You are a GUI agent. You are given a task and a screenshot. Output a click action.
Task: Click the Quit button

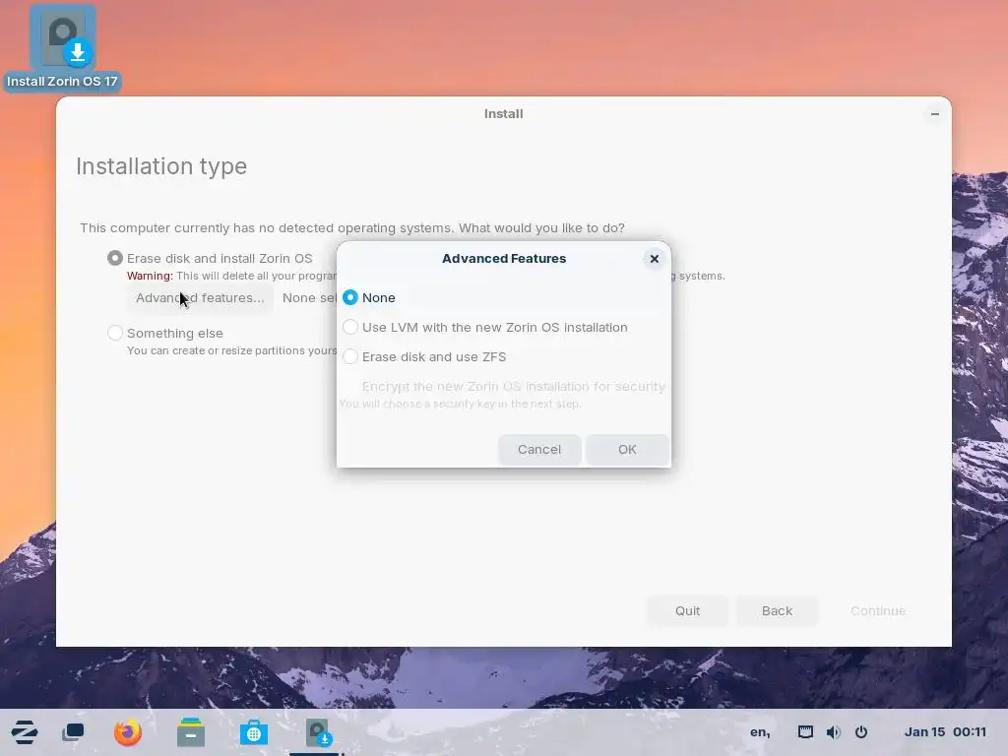[x=687, y=610]
